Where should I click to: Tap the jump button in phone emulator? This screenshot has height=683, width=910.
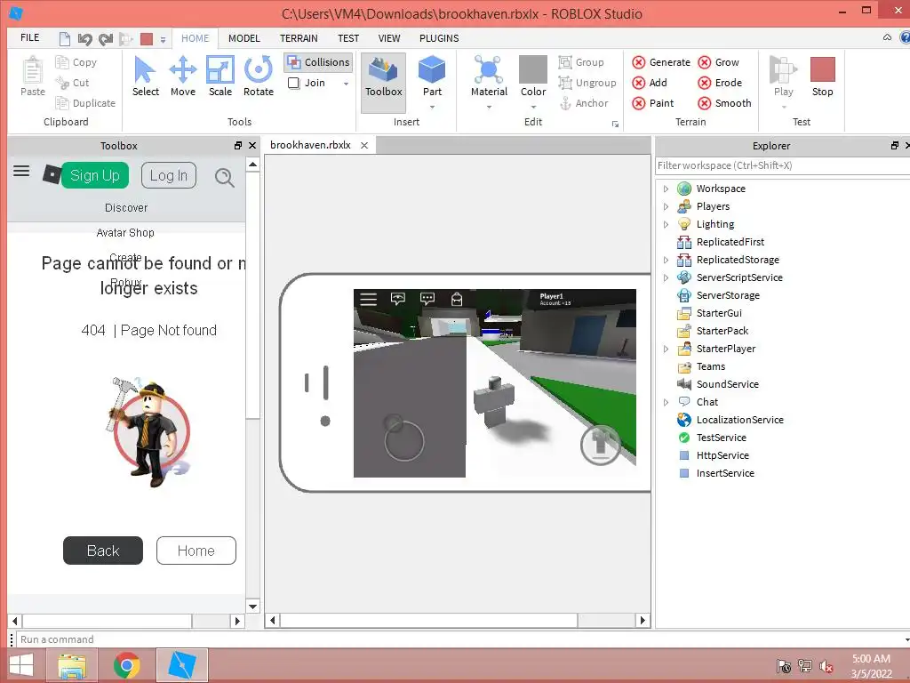tap(601, 445)
